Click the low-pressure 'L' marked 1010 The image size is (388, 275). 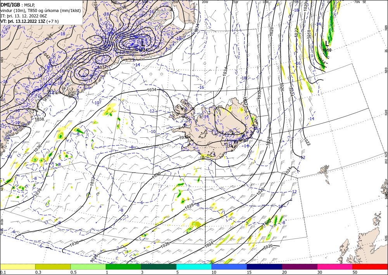327,44
